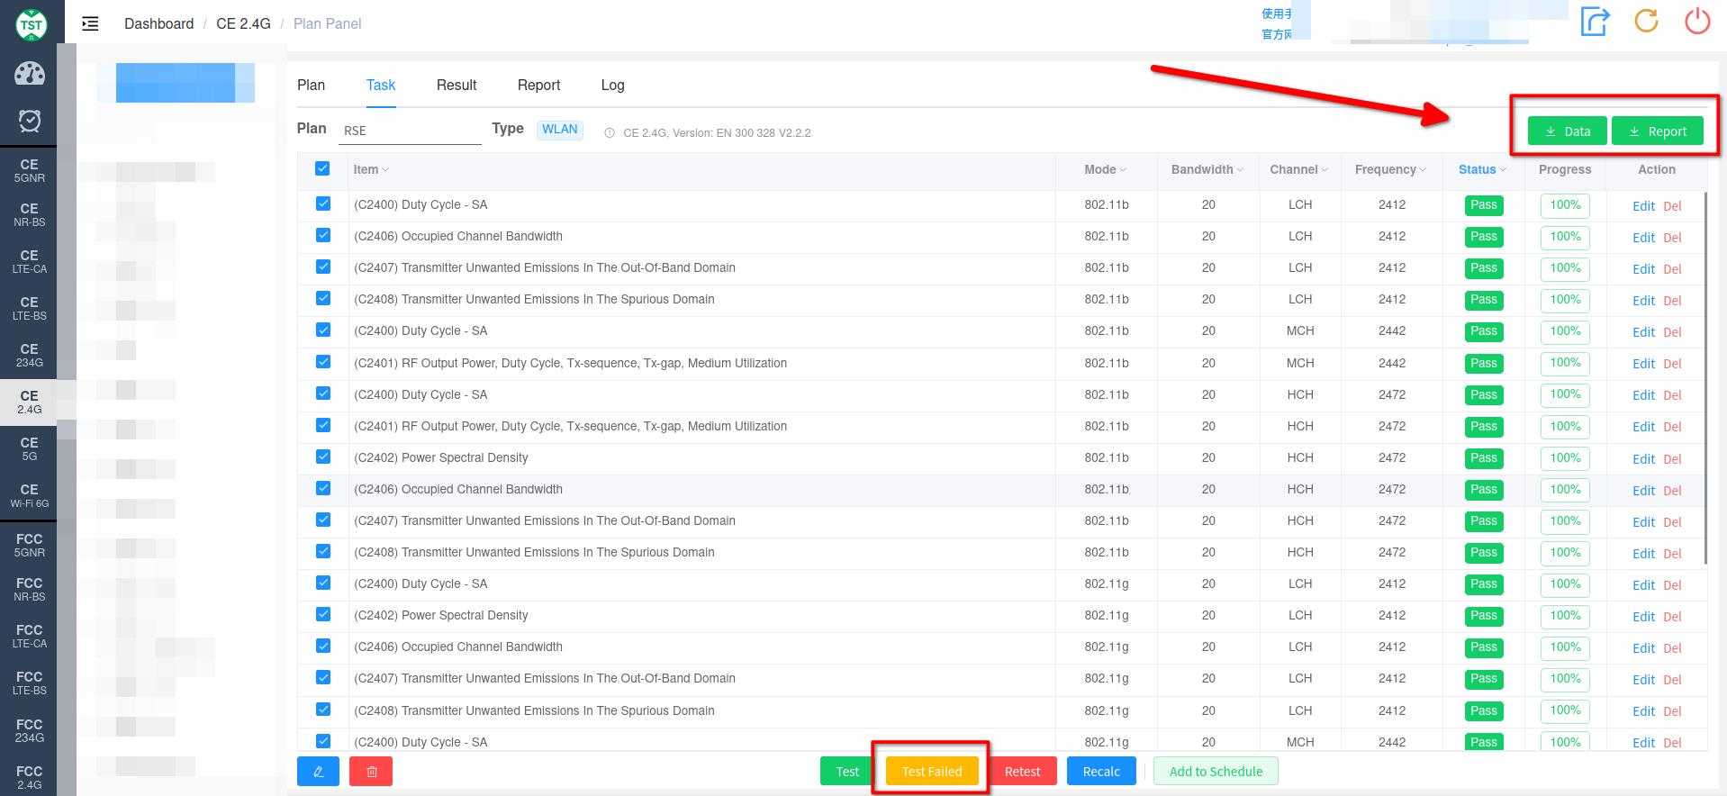Click the Plan input field showing RSE
Viewport: 1727px width, 796px height.
pyautogui.click(x=410, y=131)
